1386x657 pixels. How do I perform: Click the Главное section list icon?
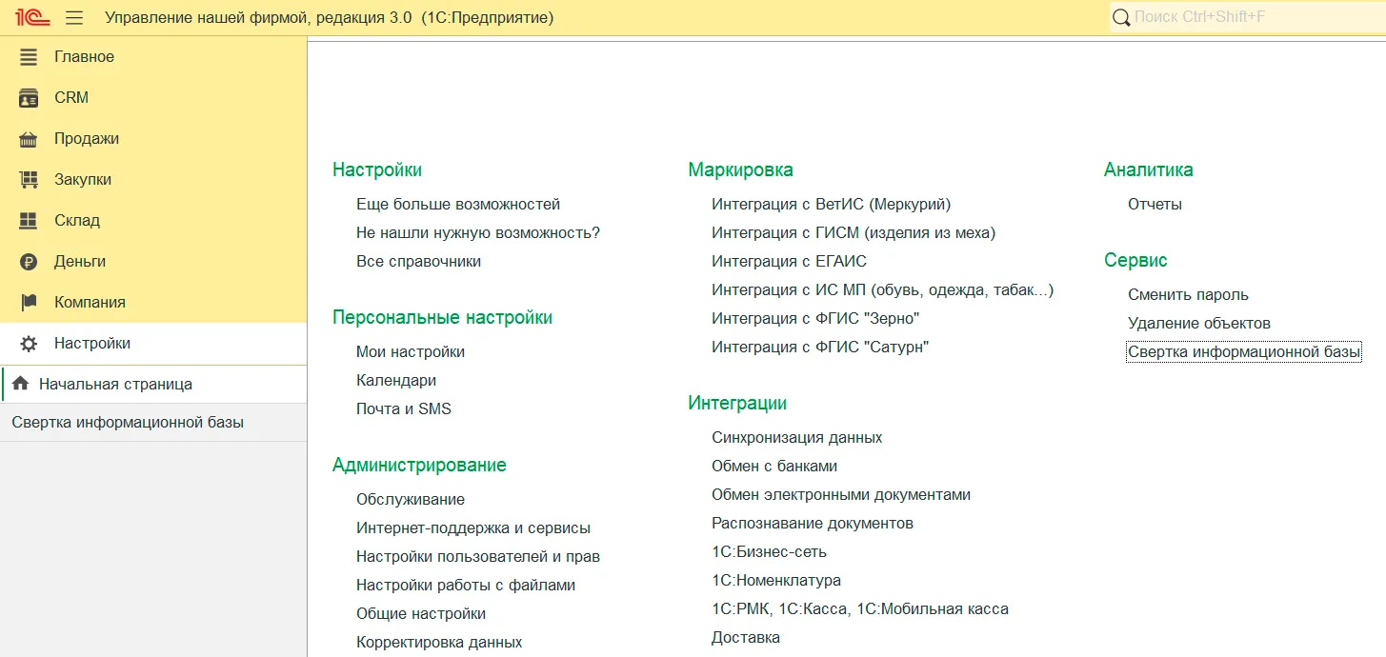(29, 57)
